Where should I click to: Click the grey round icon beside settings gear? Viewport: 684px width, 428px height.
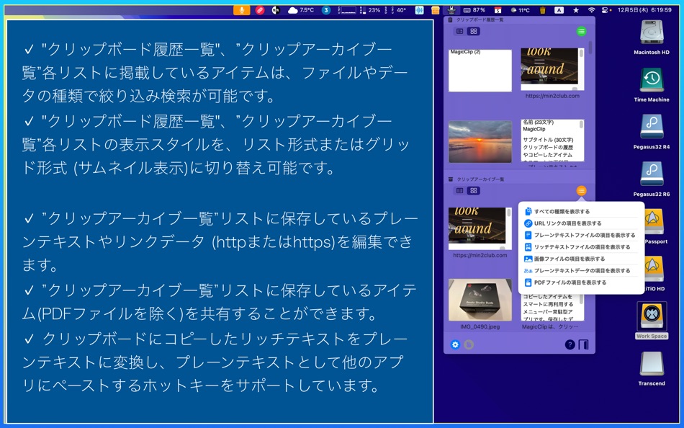(469, 344)
